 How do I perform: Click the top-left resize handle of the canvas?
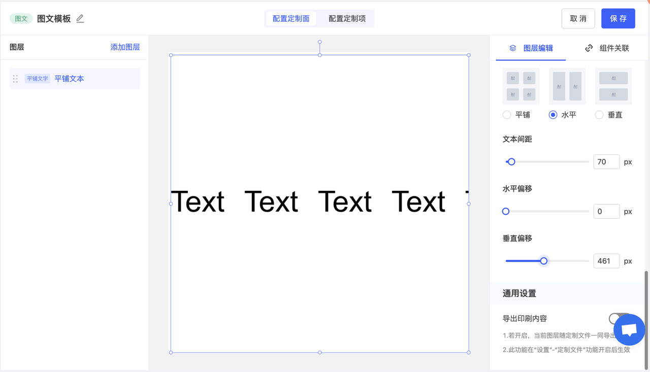point(171,55)
